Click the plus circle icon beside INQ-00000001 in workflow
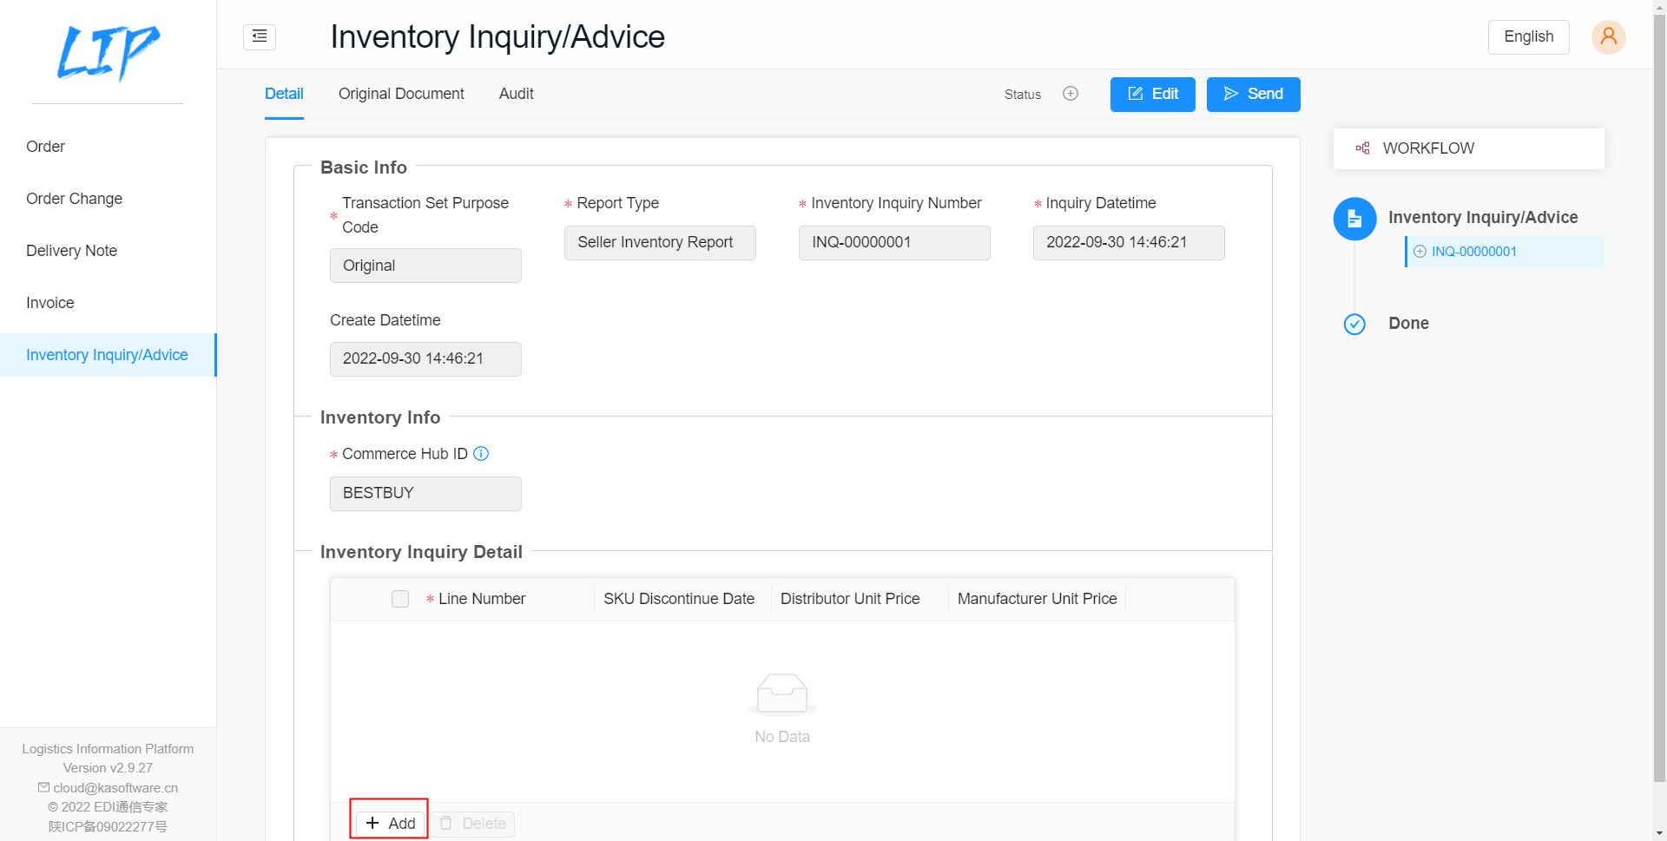This screenshot has width=1667, height=841. pos(1420,252)
